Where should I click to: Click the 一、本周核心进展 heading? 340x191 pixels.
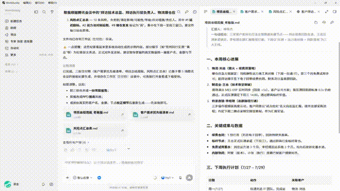coord(223,59)
